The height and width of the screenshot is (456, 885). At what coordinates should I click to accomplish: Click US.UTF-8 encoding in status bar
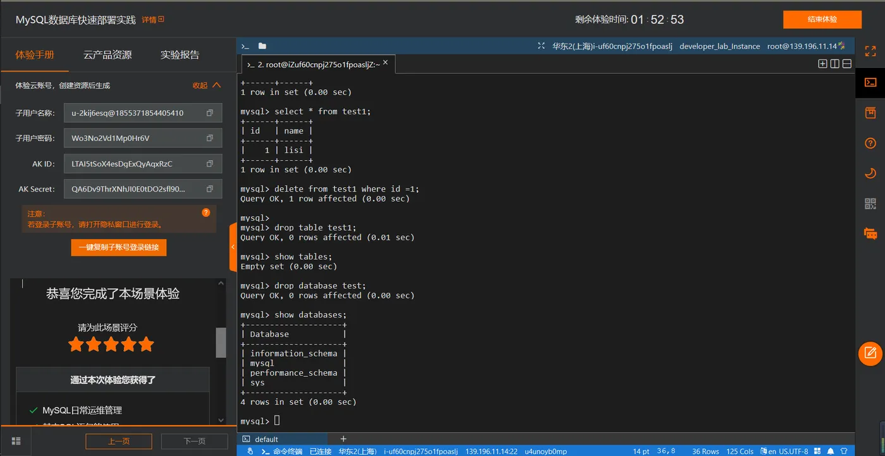793,451
